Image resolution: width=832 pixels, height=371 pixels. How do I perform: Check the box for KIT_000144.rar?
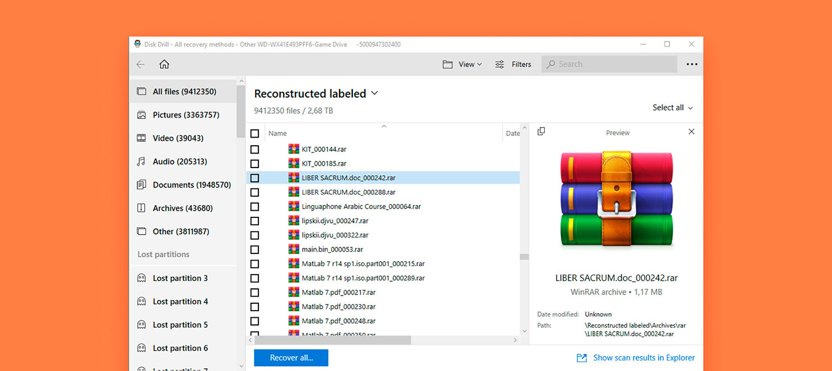[x=255, y=149]
